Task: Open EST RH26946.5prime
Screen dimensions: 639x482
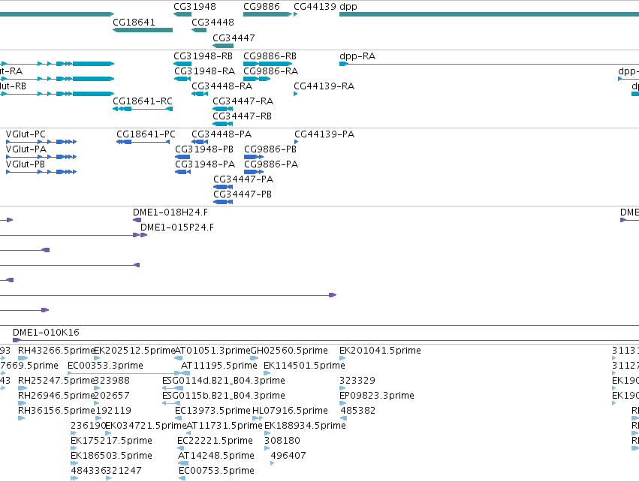Action: 56,396
